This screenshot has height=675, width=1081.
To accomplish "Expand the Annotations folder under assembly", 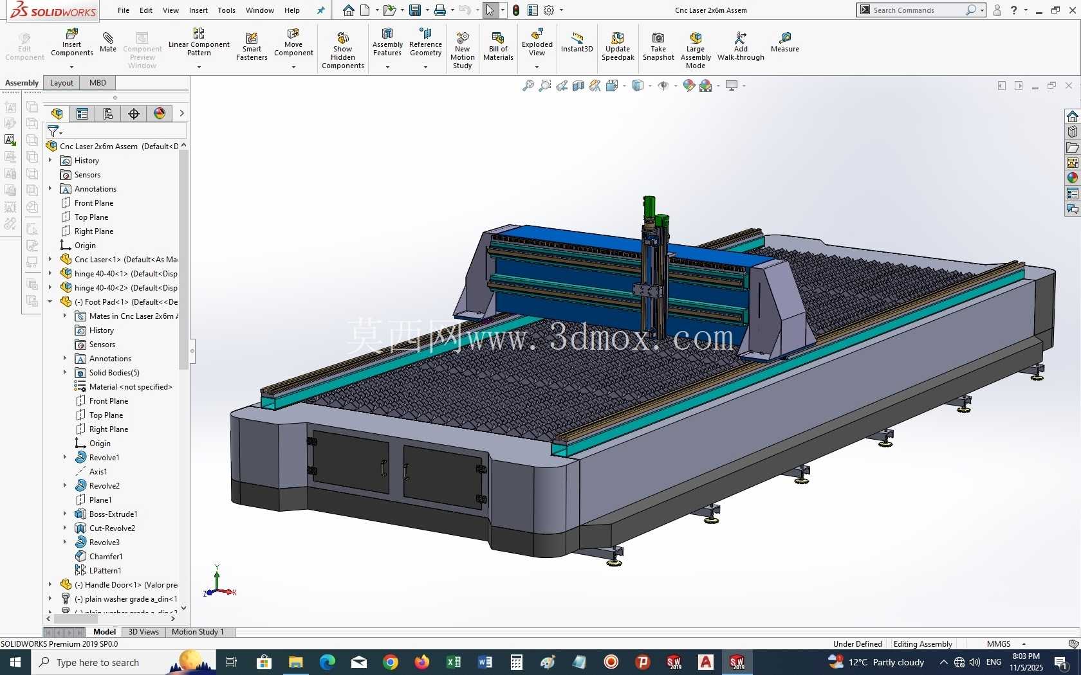I will pyautogui.click(x=50, y=189).
